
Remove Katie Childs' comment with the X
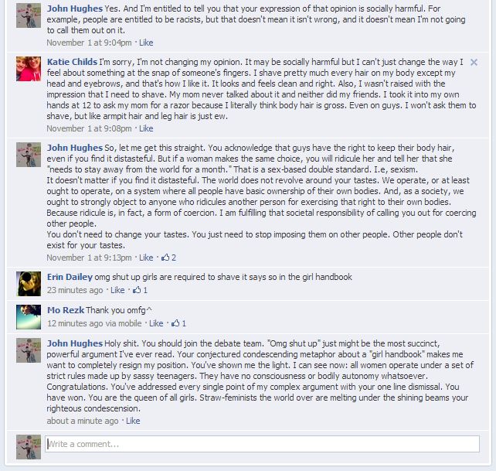474,62
